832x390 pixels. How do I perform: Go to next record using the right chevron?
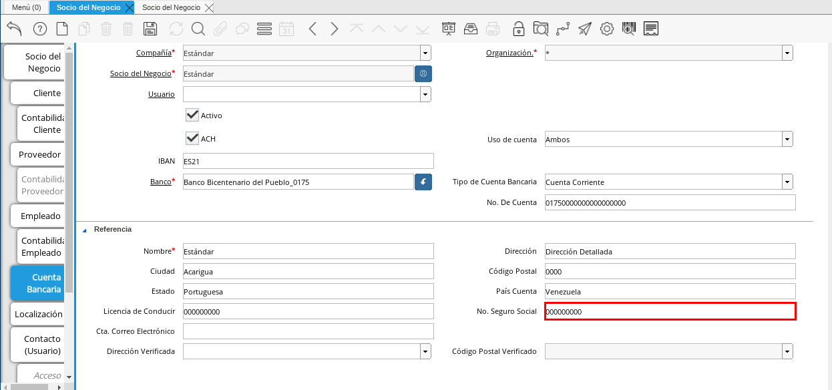[x=335, y=29]
